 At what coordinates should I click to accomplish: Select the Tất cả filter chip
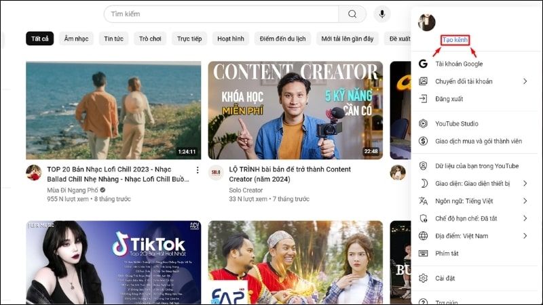[40, 39]
